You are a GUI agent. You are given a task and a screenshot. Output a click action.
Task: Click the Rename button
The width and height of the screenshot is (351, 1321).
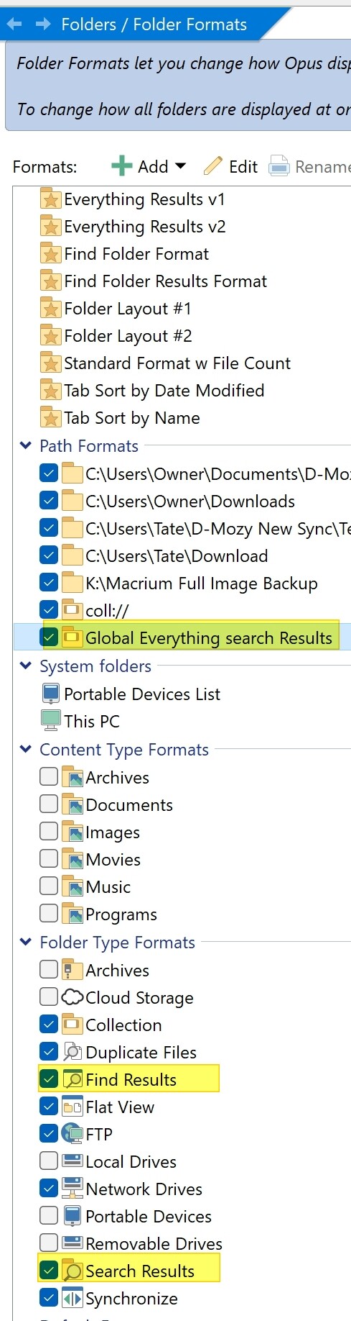[x=310, y=166]
